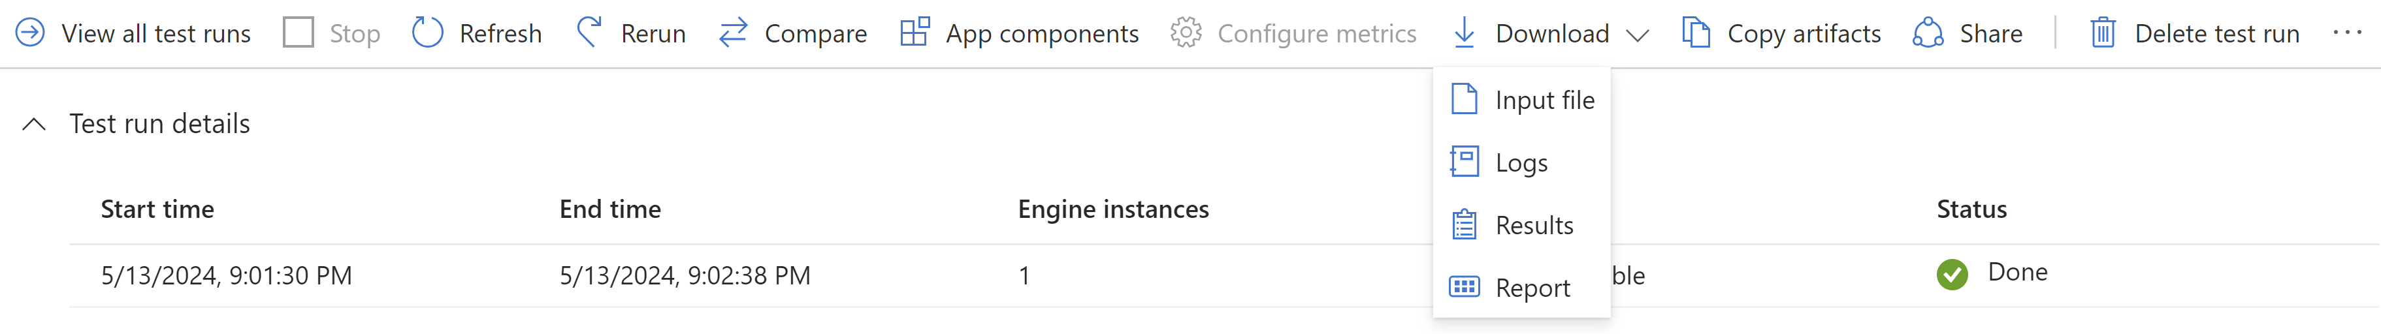Open the more options ellipsis menu
Viewport: 2381px width, 334px height.
pyautogui.click(x=2347, y=33)
